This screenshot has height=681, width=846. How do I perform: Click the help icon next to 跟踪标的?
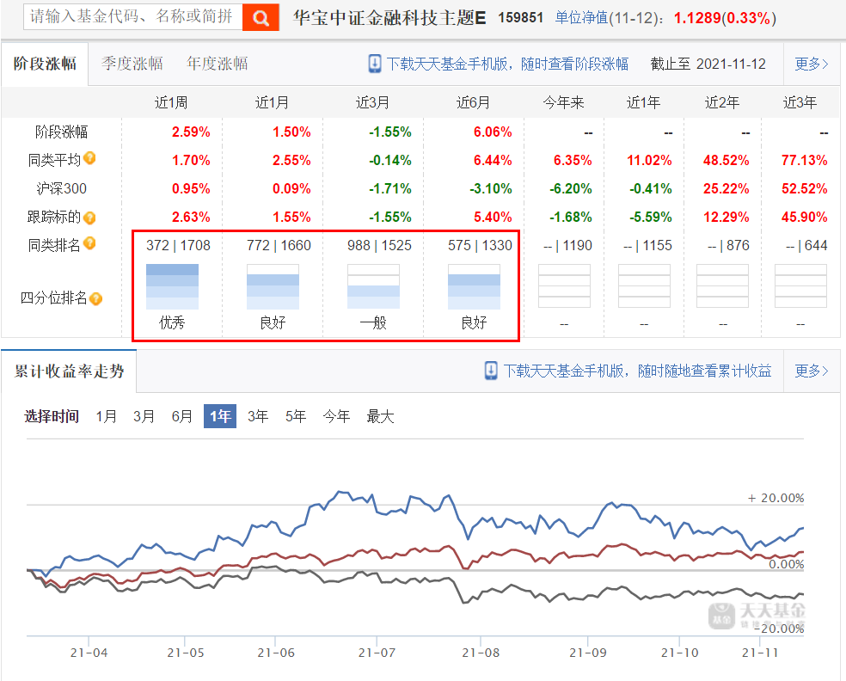(x=89, y=218)
